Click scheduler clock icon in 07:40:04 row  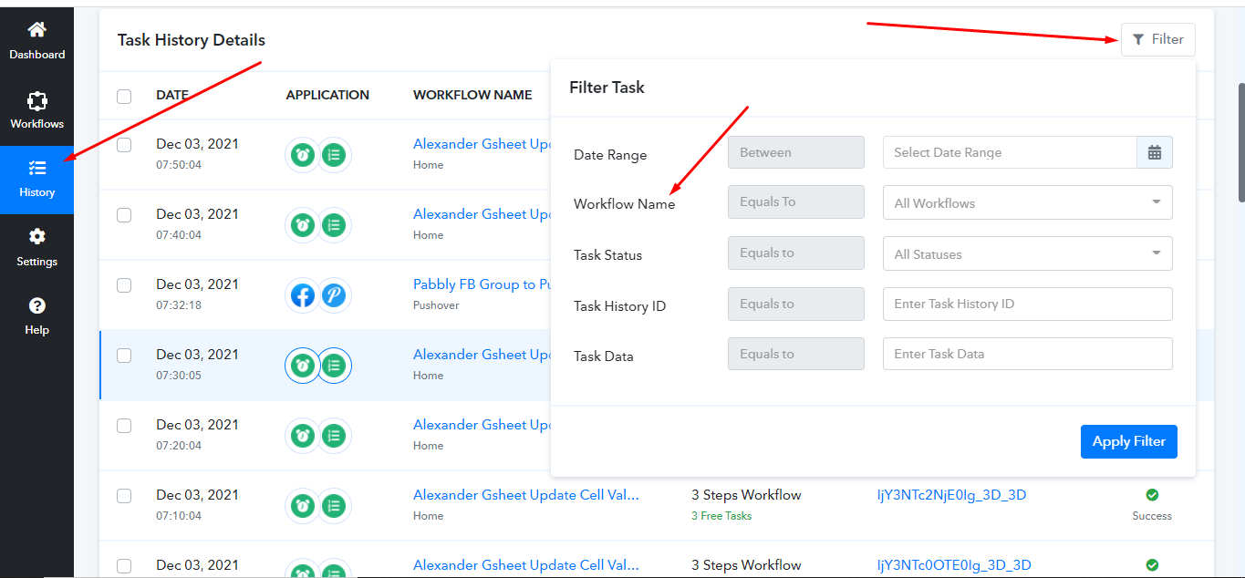[x=303, y=225]
